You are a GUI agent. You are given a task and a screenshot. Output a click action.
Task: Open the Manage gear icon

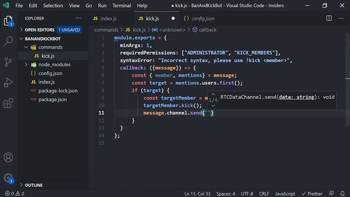8,178
